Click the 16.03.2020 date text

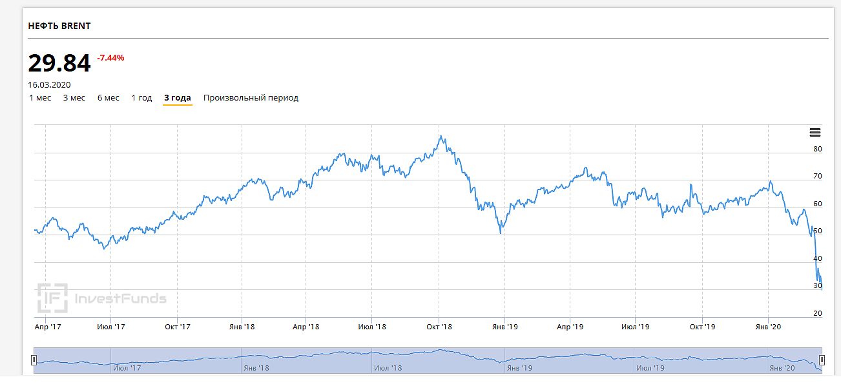pyautogui.click(x=49, y=84)
